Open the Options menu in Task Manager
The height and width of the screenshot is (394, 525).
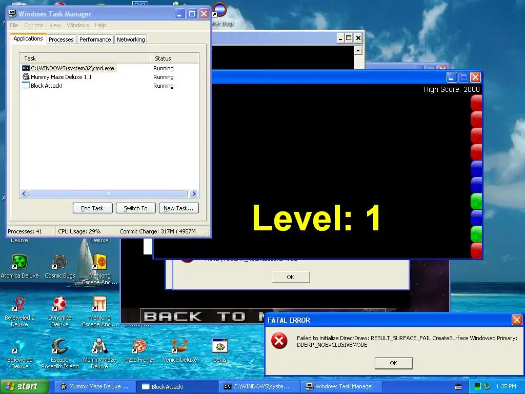[34, 25]
